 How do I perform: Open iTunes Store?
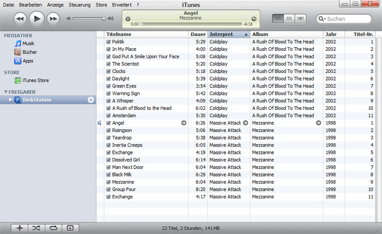click(x=32, y=80)
